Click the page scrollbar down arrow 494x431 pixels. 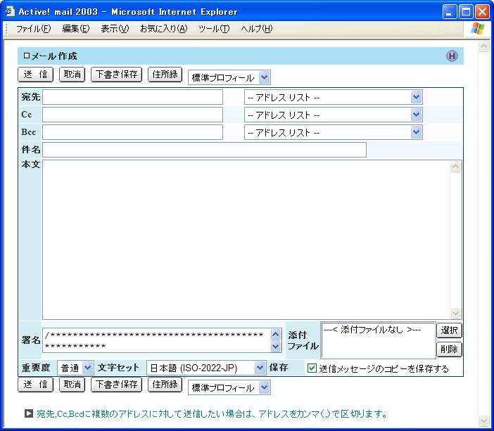(x=483, y=420)
